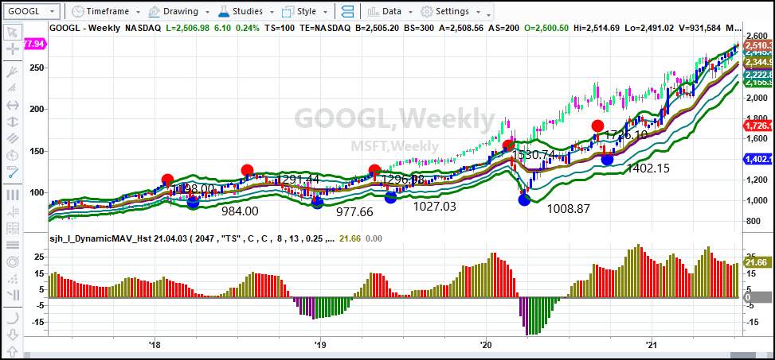Click the red 1,726.1 price label

(757, 126)
